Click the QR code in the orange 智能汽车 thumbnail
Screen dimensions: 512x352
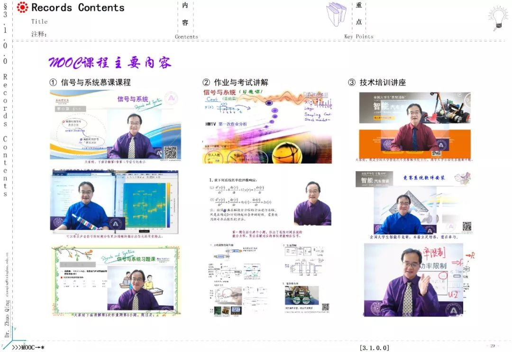click(x=436, y=153)
